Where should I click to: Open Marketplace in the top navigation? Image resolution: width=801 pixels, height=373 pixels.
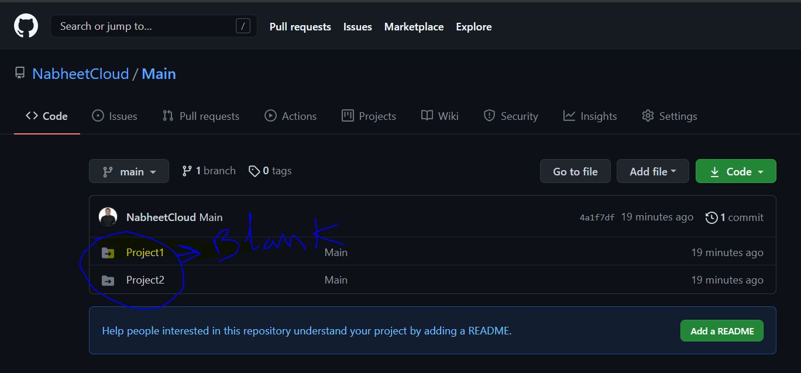414,27
